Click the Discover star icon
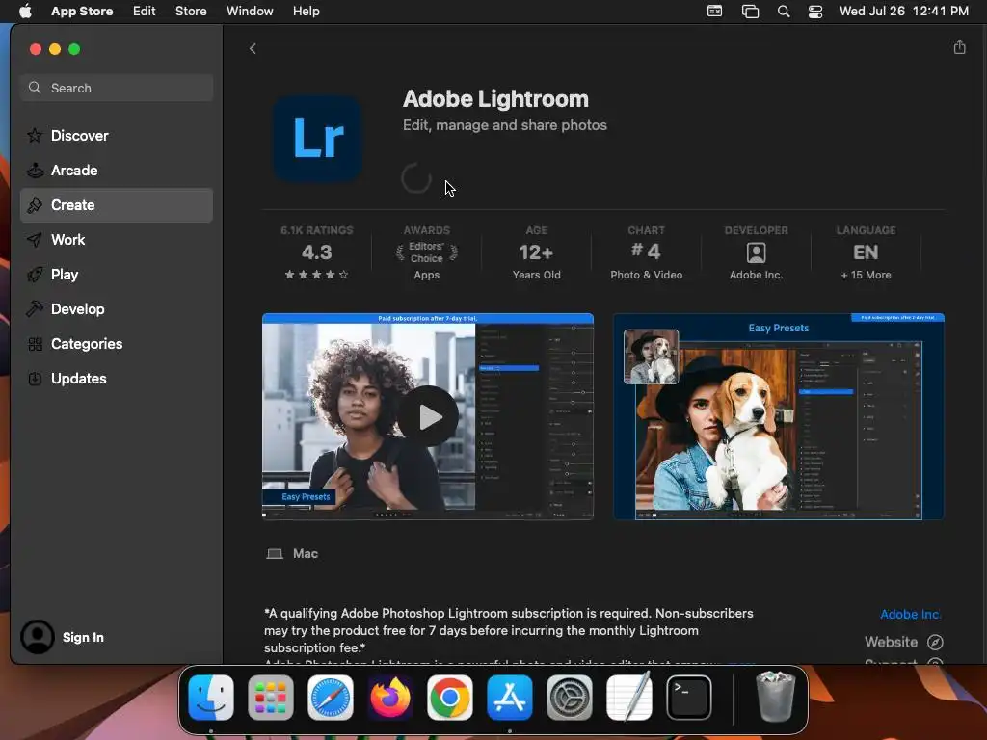 point(35,135)
